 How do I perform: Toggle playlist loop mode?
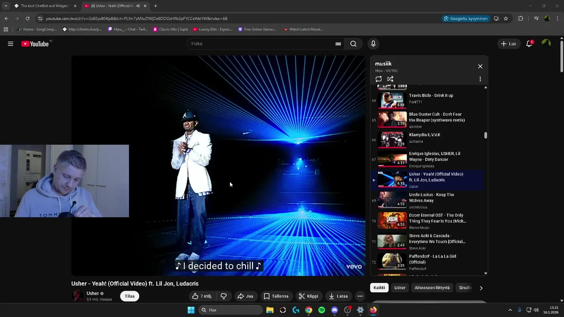(378, 79)
